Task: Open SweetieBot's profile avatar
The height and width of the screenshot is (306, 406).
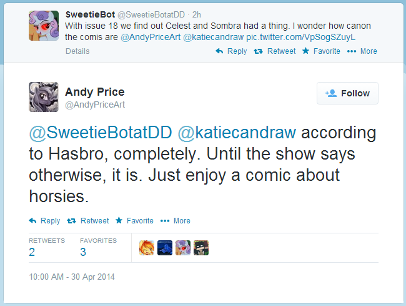Action: (44, 26)
